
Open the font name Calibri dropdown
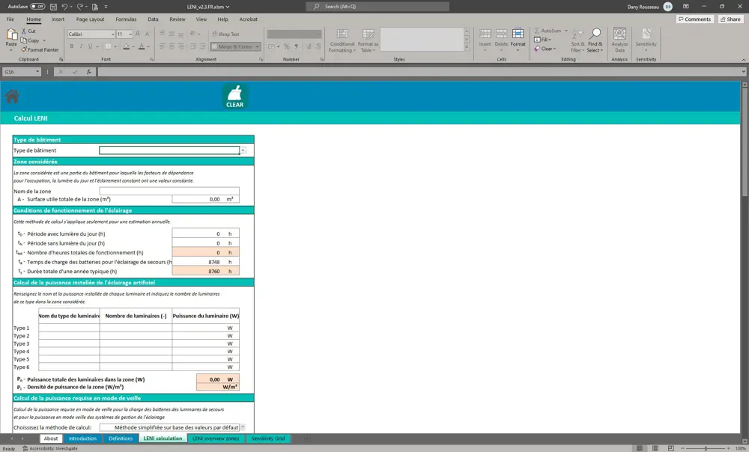113,34
